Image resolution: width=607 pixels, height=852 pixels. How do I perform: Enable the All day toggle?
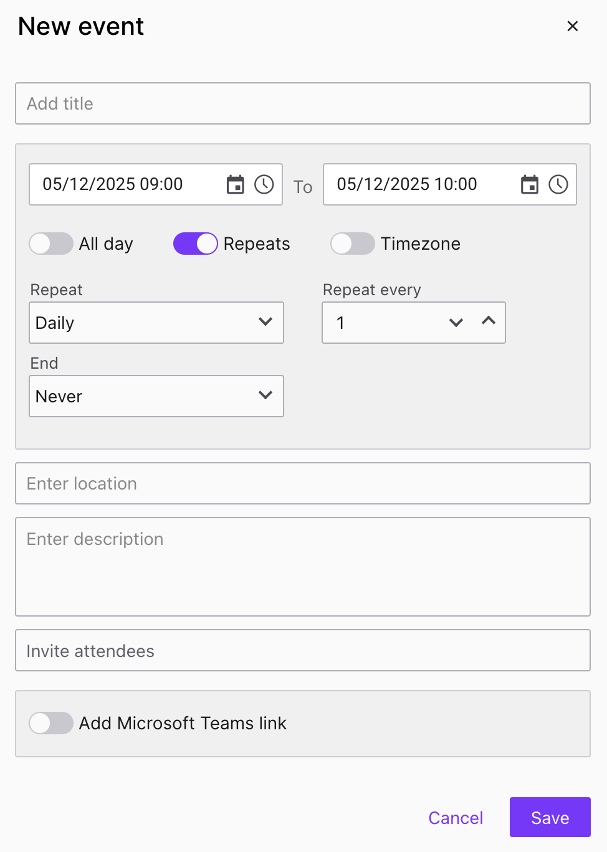[x=51, y=244]
